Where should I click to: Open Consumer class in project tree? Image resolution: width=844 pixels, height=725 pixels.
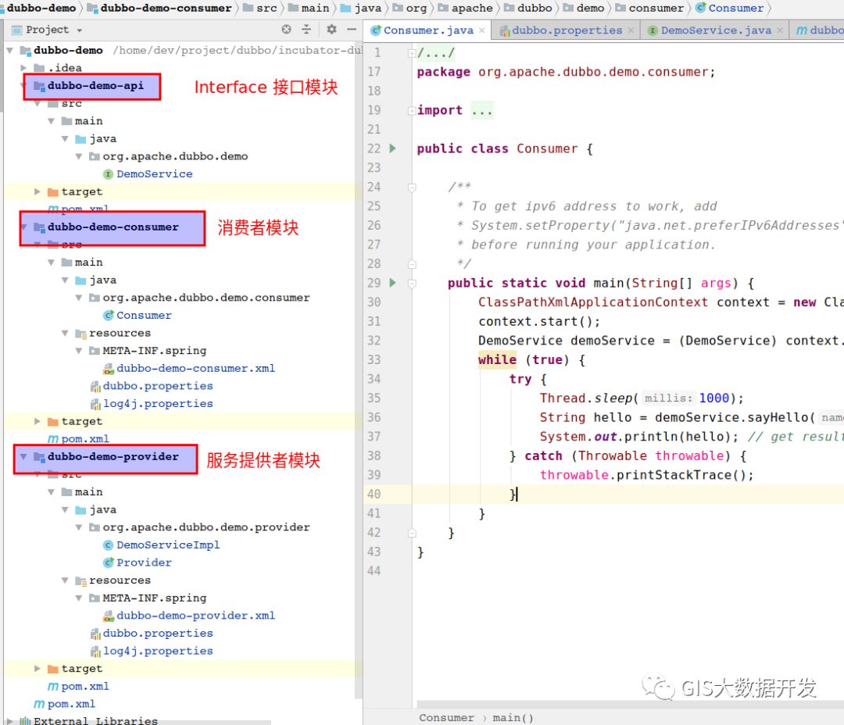[x=144, y=316]
